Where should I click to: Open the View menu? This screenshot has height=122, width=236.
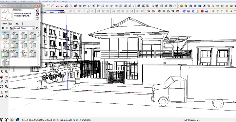tap(14, 1)
